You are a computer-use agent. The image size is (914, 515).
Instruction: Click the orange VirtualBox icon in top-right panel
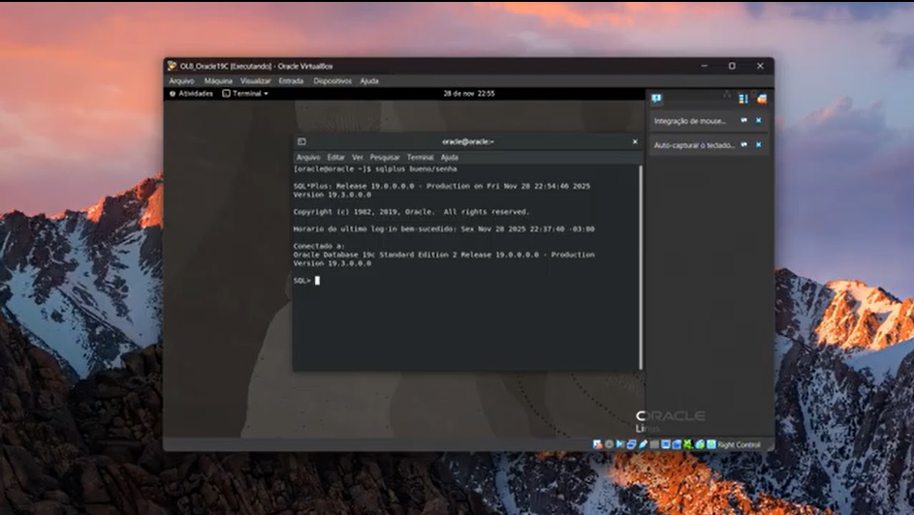pos(762,99)
